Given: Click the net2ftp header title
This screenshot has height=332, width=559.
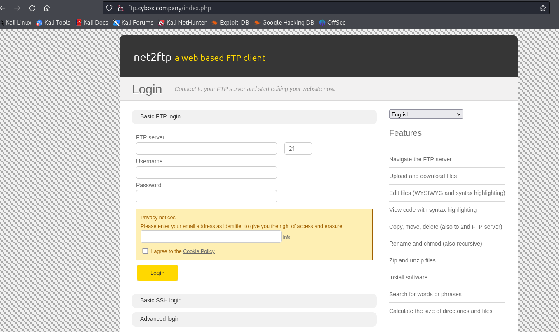Looking at the screenshot, I should [153, 57].
